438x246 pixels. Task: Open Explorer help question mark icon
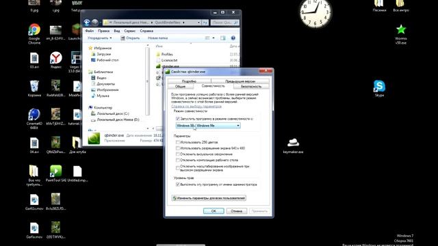233,38
